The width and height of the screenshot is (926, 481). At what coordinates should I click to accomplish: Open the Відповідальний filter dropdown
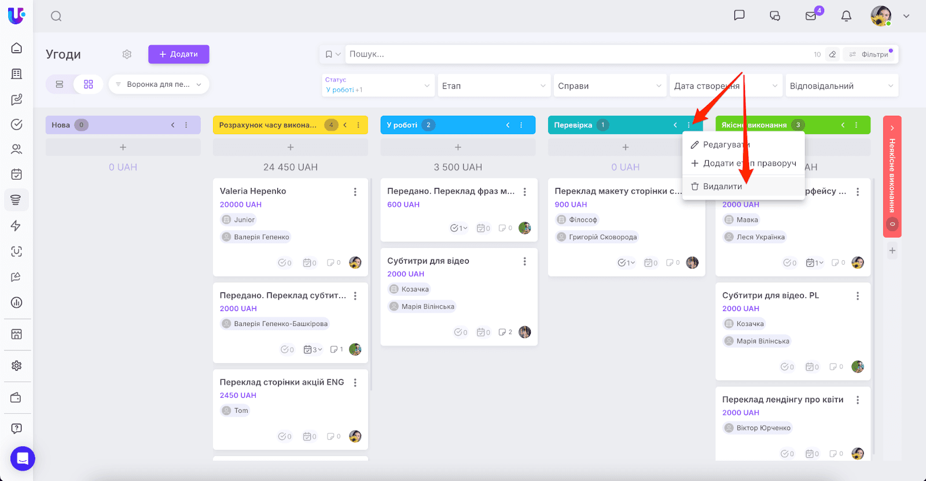point(842,86)
